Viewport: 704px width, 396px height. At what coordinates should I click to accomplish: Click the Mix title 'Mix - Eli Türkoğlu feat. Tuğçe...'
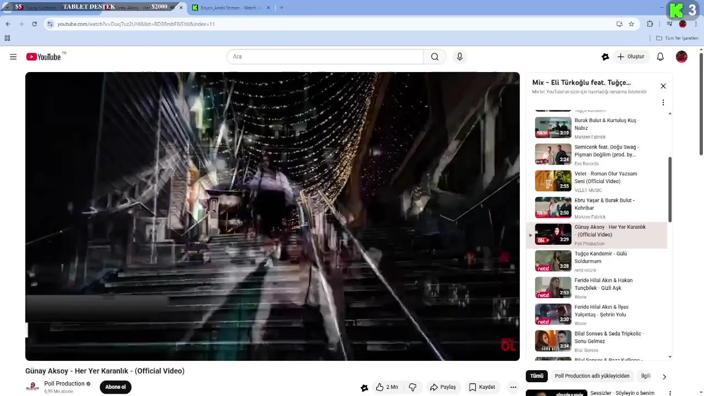(x=581, y=82)
